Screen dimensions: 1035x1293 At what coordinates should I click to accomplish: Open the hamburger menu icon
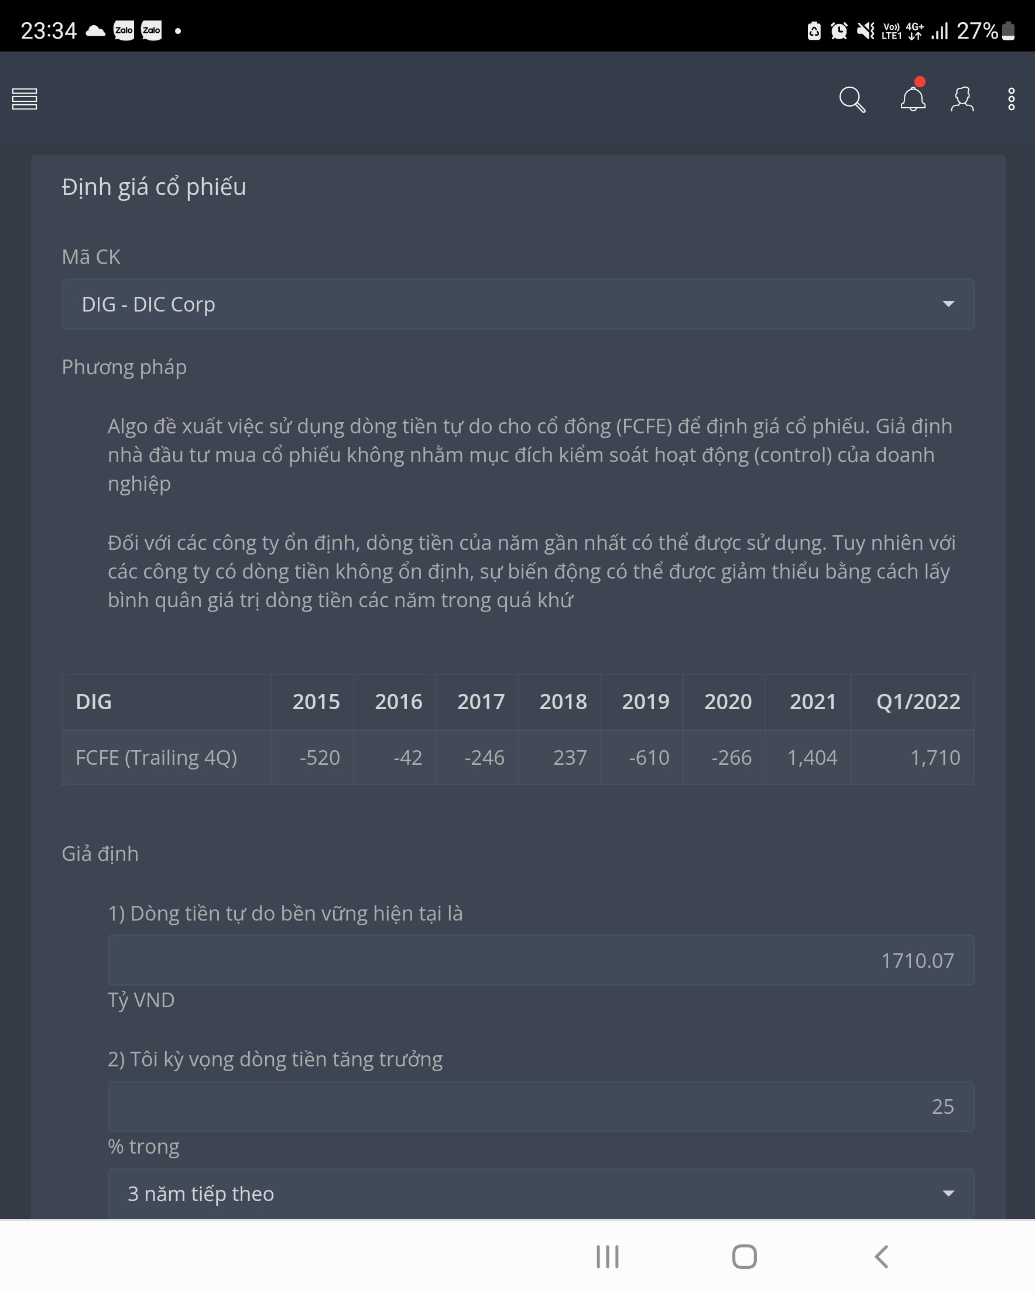coord(25,99)
